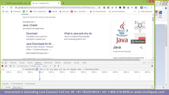The width and height of the screenshot is (169, 95).
Task: Expand the www.java.com result options arrow
Action: [35, 22]
